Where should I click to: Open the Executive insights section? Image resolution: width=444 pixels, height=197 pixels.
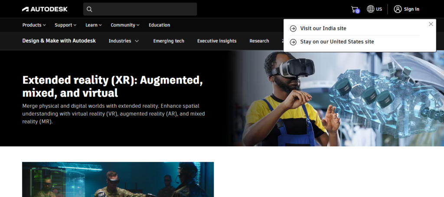pyautogui.click(x=217, y=41)
